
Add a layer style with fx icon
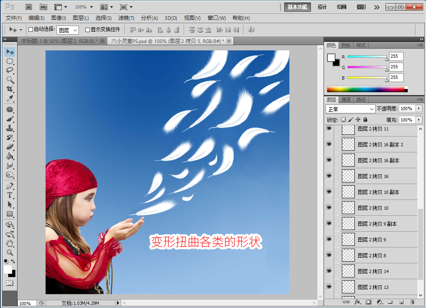point(358,302)
